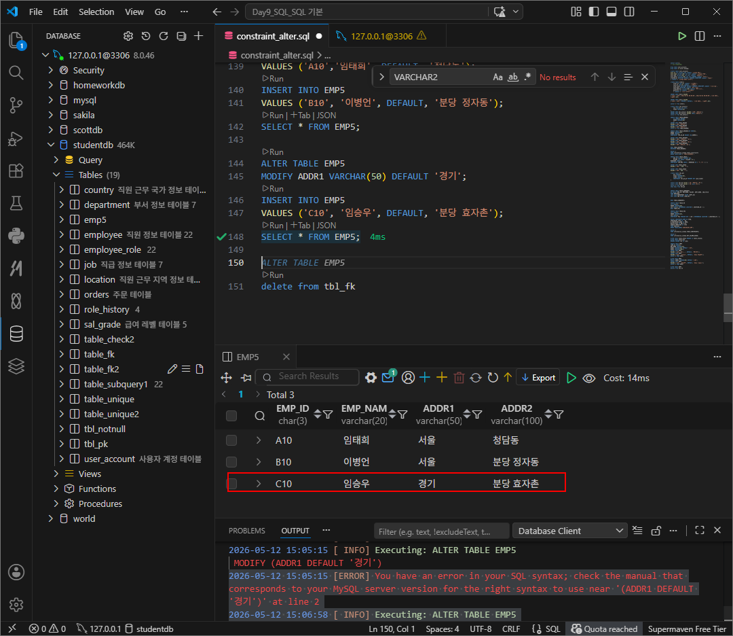Insert a new row with blue plus
733x636 pixels.
point(424,378)
